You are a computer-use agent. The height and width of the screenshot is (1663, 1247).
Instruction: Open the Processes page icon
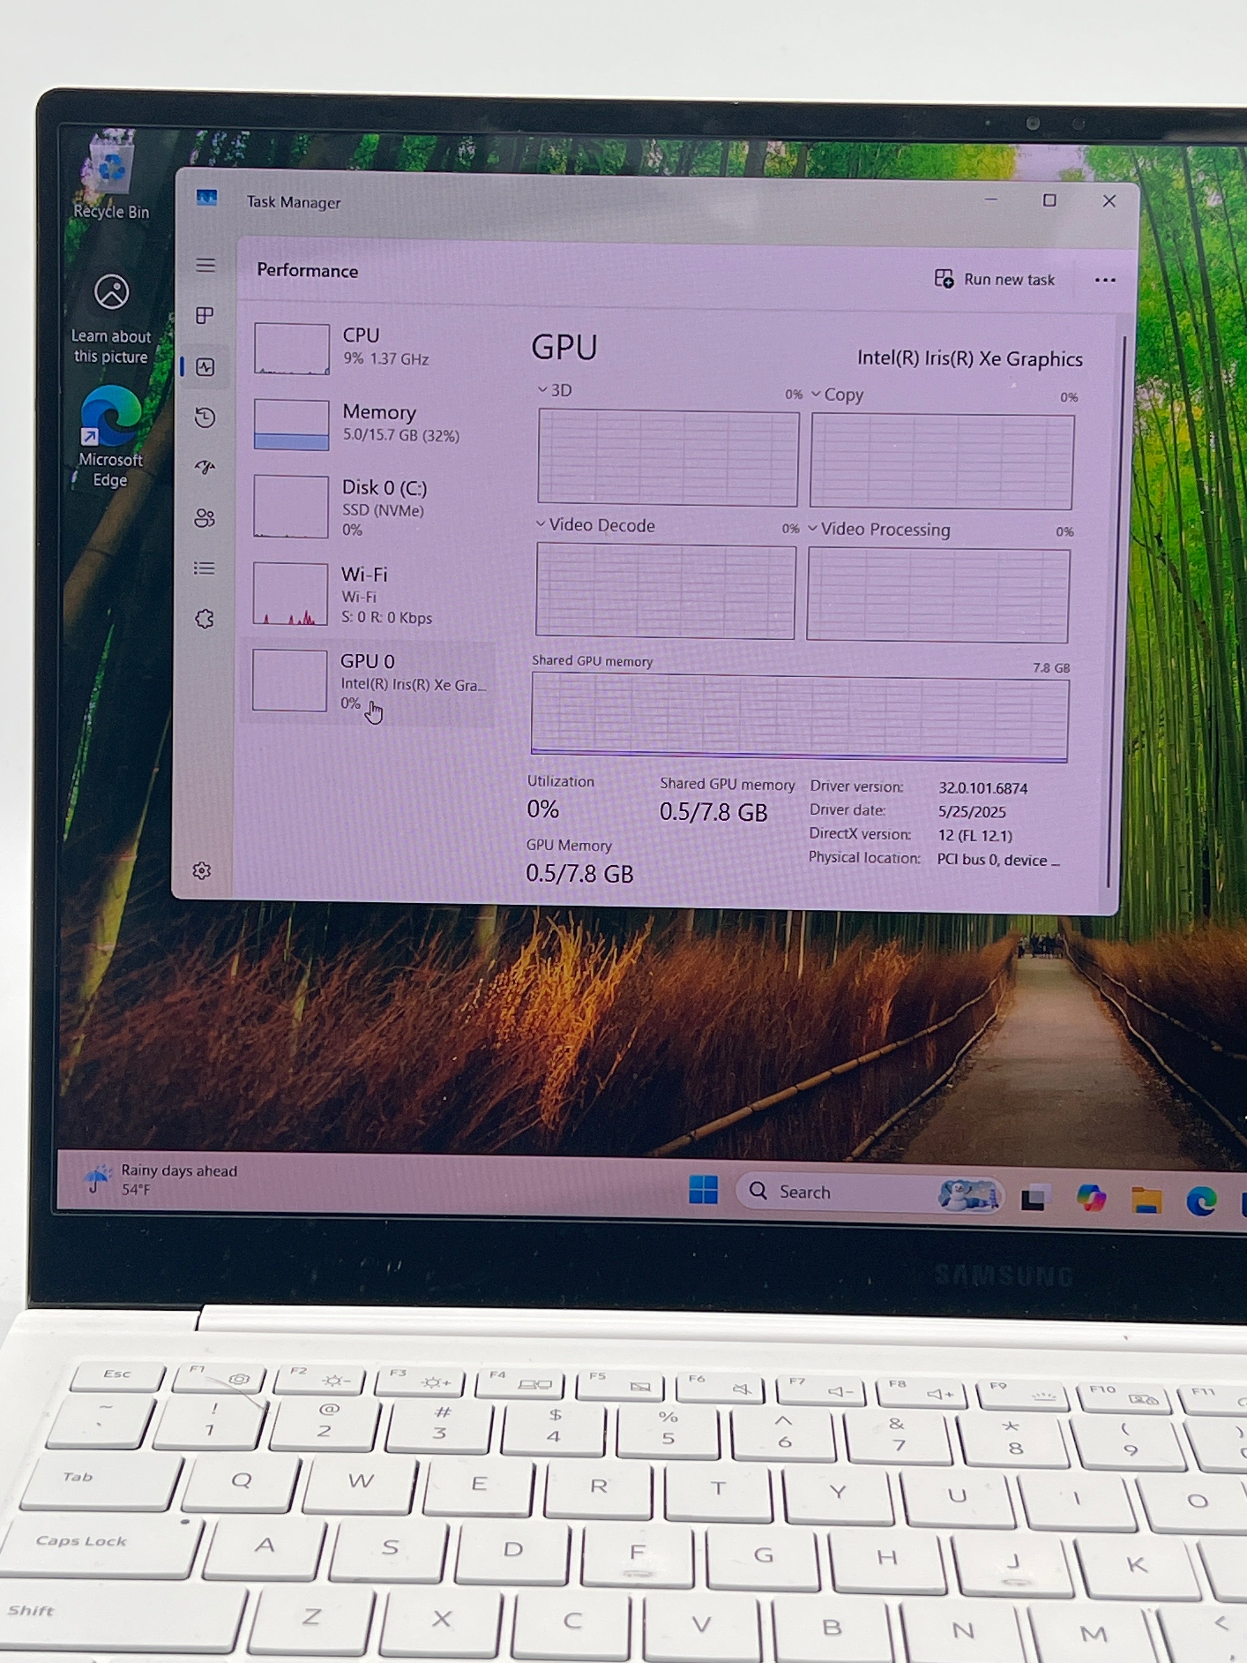coord(205,315)
